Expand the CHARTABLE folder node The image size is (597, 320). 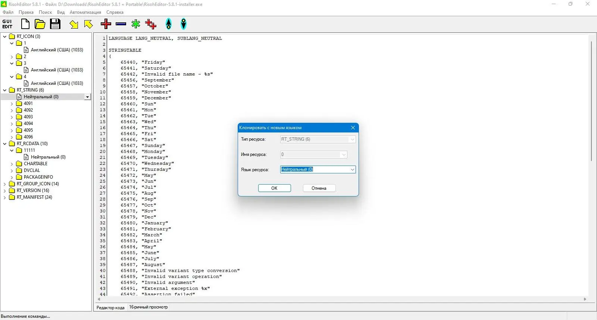tap(12, 164)
